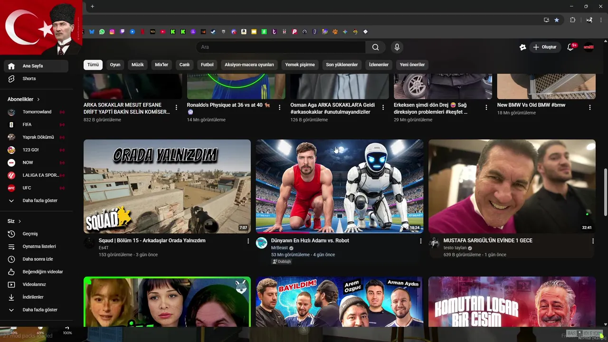608x342 pixels.
Task: Open Geçmiş (history) in the sidebar
Action: [x=36, y=234]
